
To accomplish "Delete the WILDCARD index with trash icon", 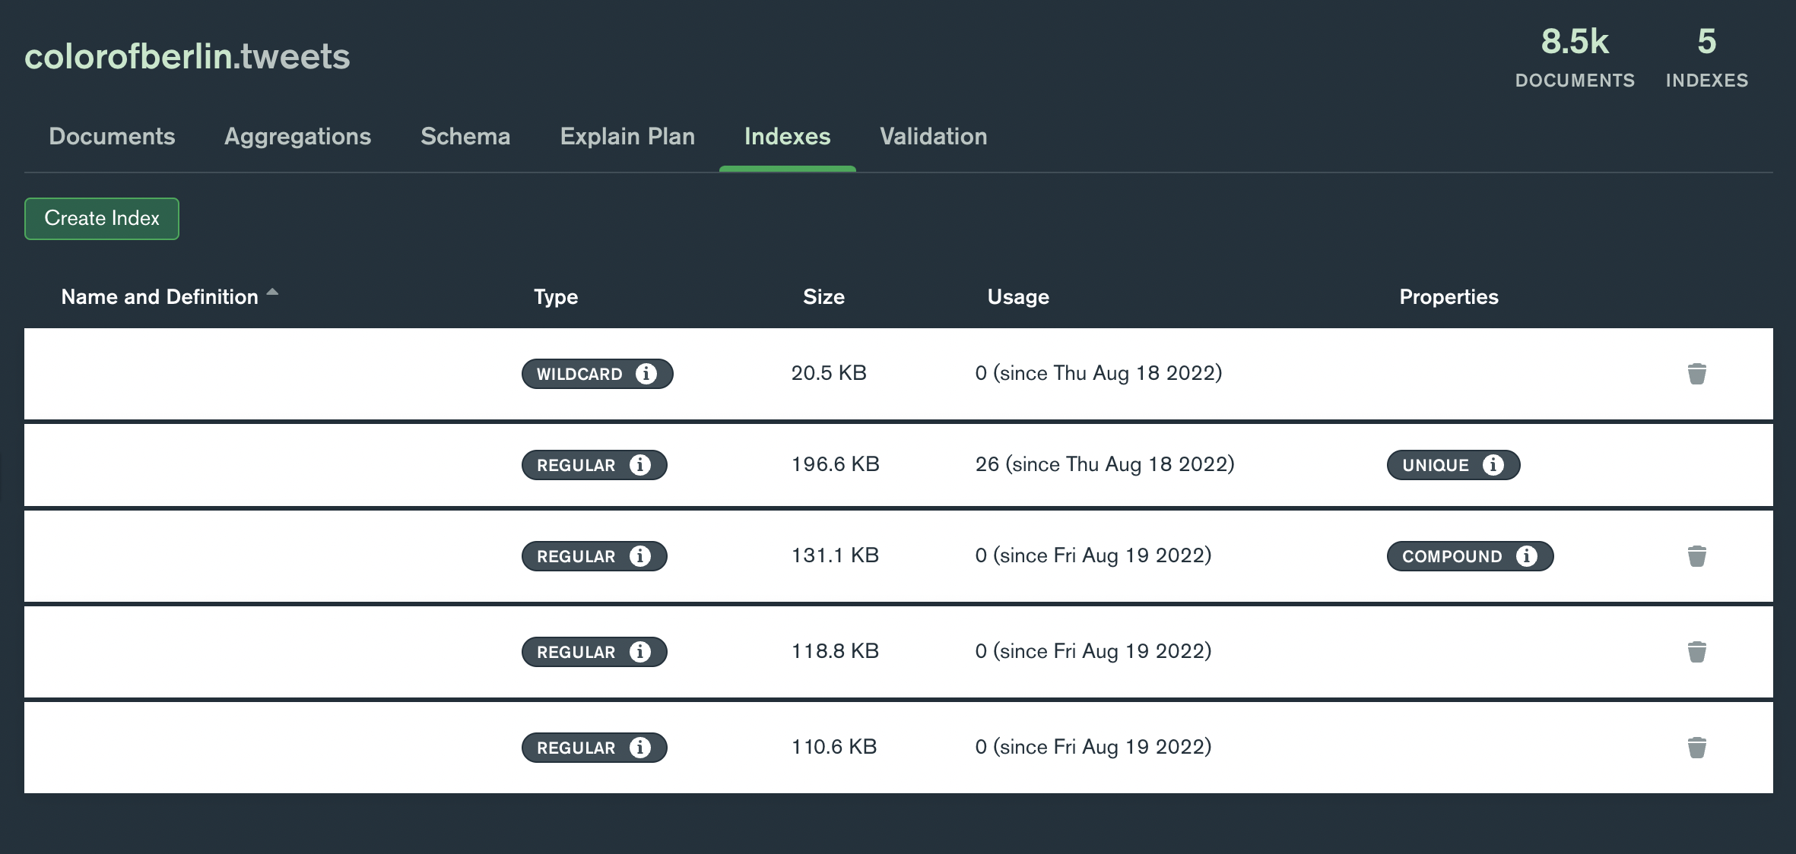I will click(1696, 374).
